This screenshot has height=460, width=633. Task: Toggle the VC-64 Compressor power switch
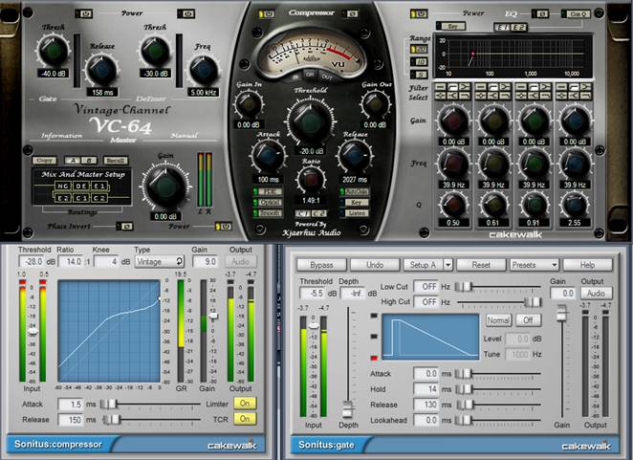pos(267,14)
